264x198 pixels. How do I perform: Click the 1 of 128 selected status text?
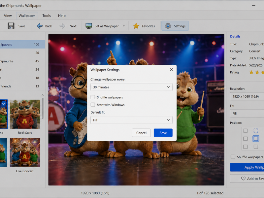point(210,193)
